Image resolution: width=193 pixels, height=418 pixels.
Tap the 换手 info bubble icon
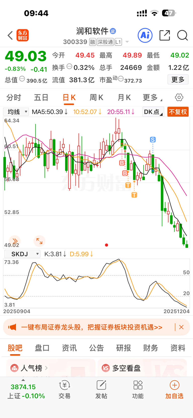(69, 67)
